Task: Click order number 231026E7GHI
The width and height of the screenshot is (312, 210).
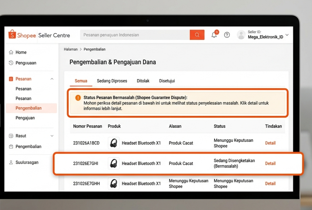Action: click(86, 164)
